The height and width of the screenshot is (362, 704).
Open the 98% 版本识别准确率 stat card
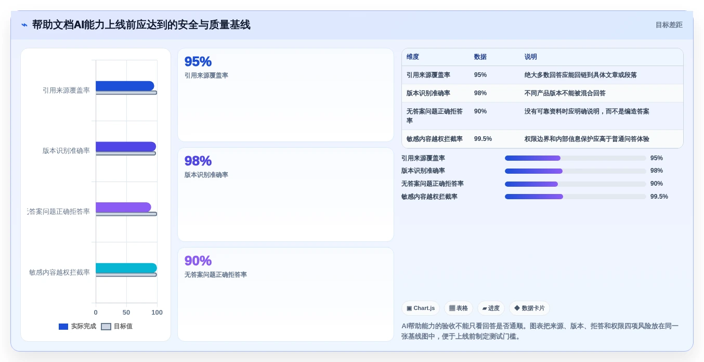pos(285,195)
